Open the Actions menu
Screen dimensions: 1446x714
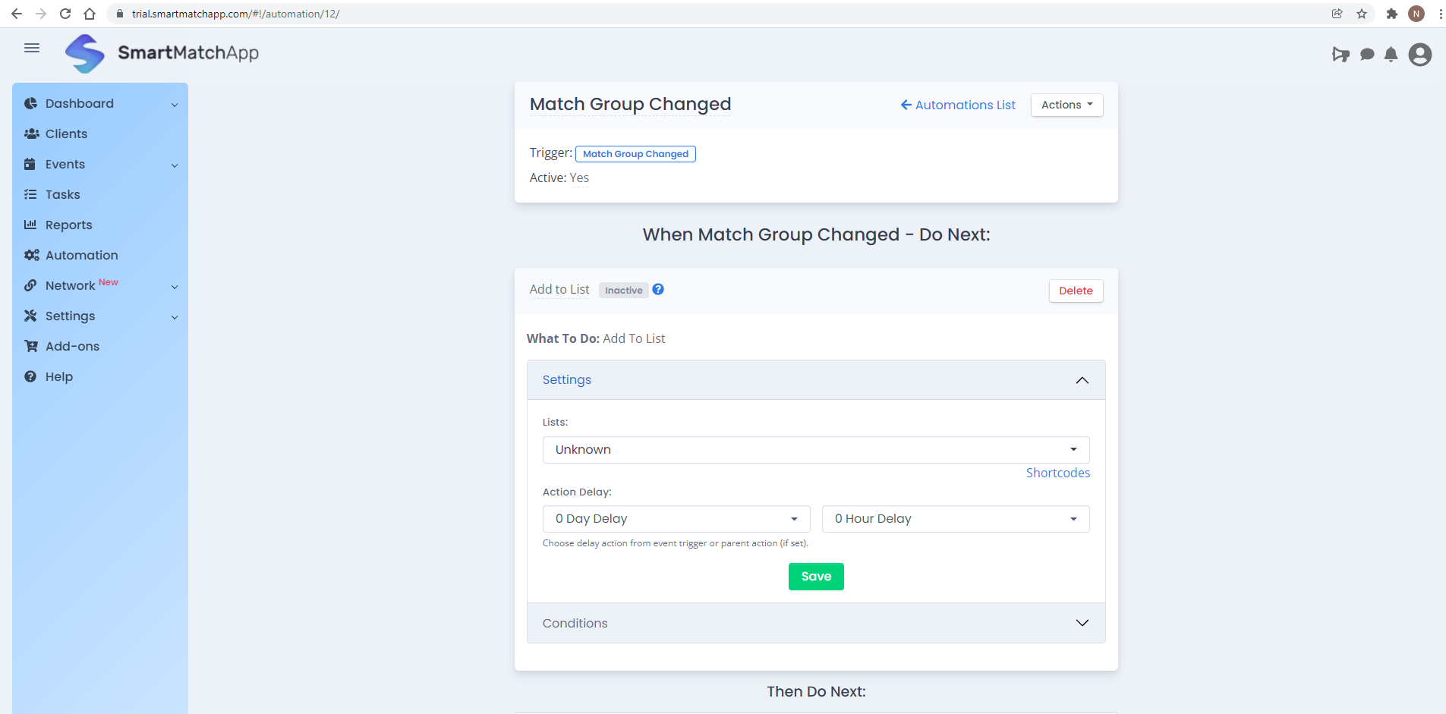1066,105
